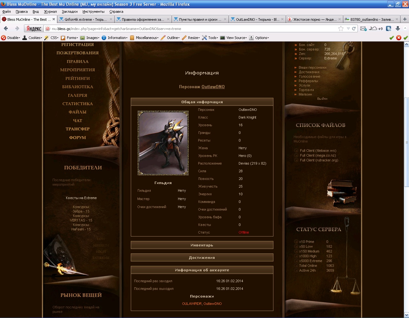Open the Cookies dropdown menu
This screenshot has width=409, height=318.
pos(35,38)
